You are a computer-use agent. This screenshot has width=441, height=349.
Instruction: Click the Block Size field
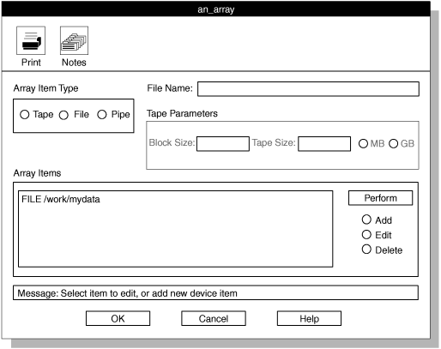click(x=223, y=144)
